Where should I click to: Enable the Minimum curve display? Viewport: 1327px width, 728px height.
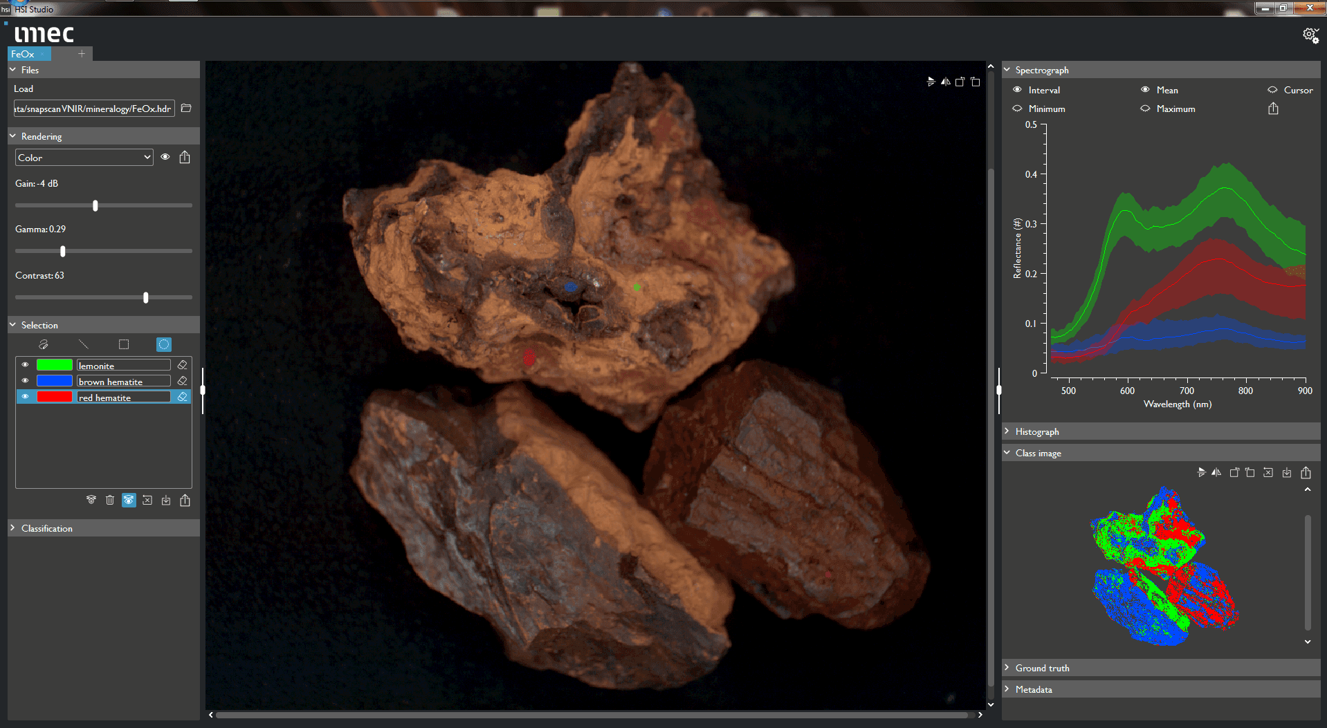1017,109
